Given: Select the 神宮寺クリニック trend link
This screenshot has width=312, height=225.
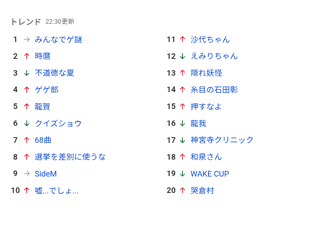Looking at the screenshot, I should pyautogui.click(x=222, y=140).
